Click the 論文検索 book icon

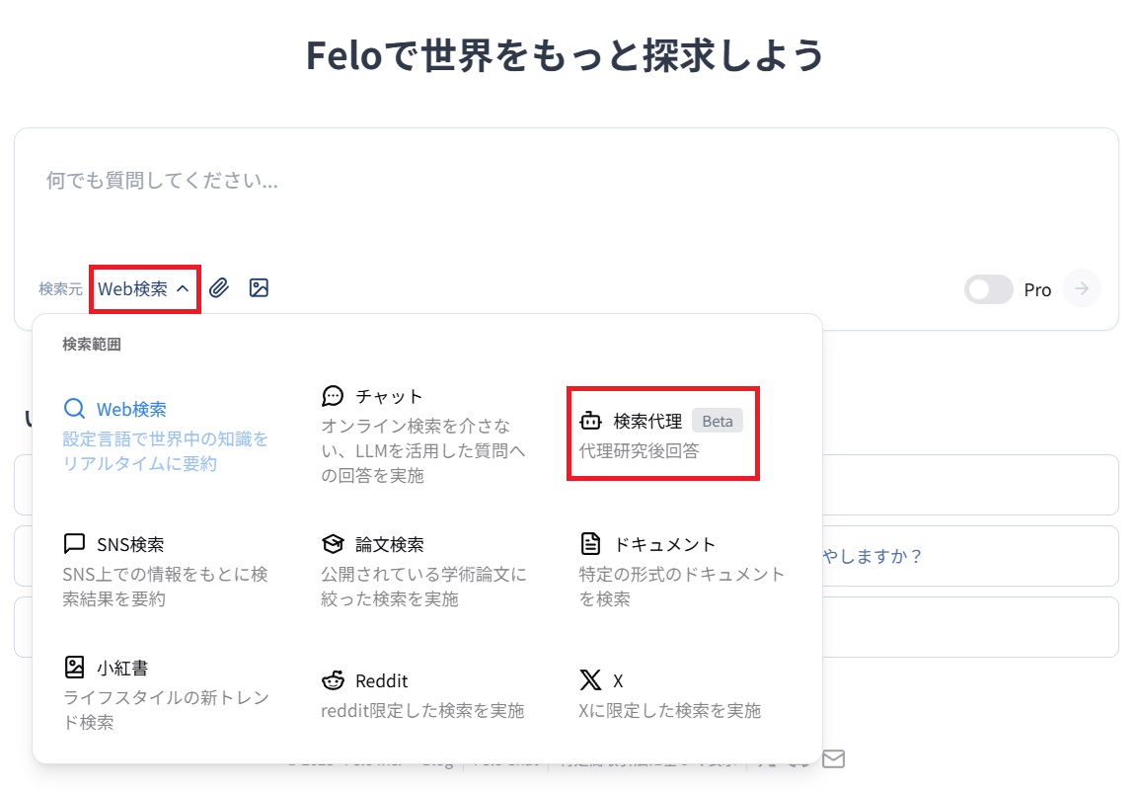(x=333, y=542)
